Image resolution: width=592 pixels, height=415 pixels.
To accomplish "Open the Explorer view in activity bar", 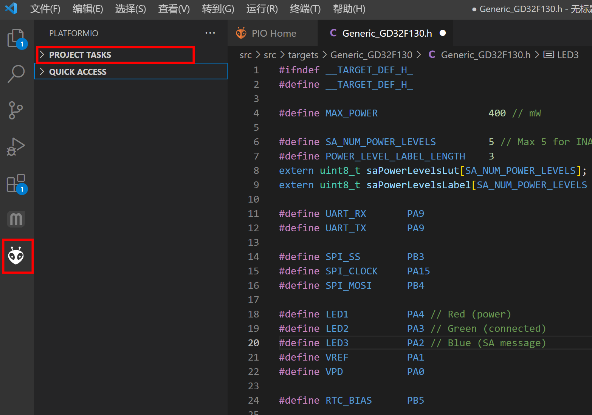I will [16, 38].
